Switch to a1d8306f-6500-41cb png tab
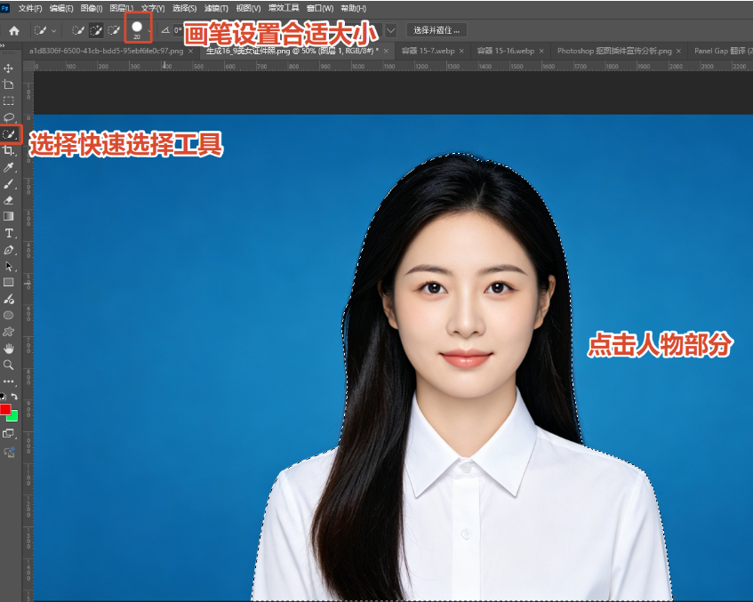Image resolution: width=753 pixels, height=602 pixels. 106,51
